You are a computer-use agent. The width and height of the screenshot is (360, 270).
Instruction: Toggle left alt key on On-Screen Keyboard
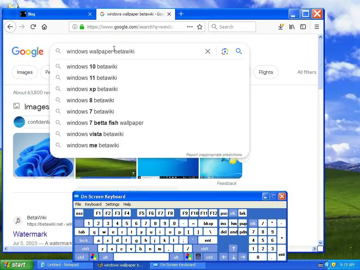point(105,257)
